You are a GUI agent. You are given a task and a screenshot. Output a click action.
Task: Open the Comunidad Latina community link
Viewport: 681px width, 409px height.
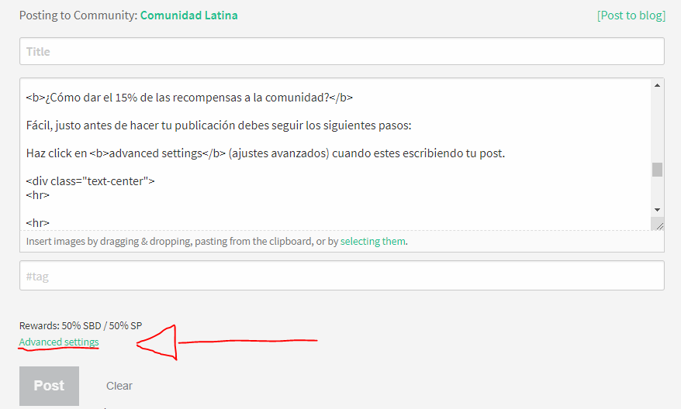tap(189, 15)
